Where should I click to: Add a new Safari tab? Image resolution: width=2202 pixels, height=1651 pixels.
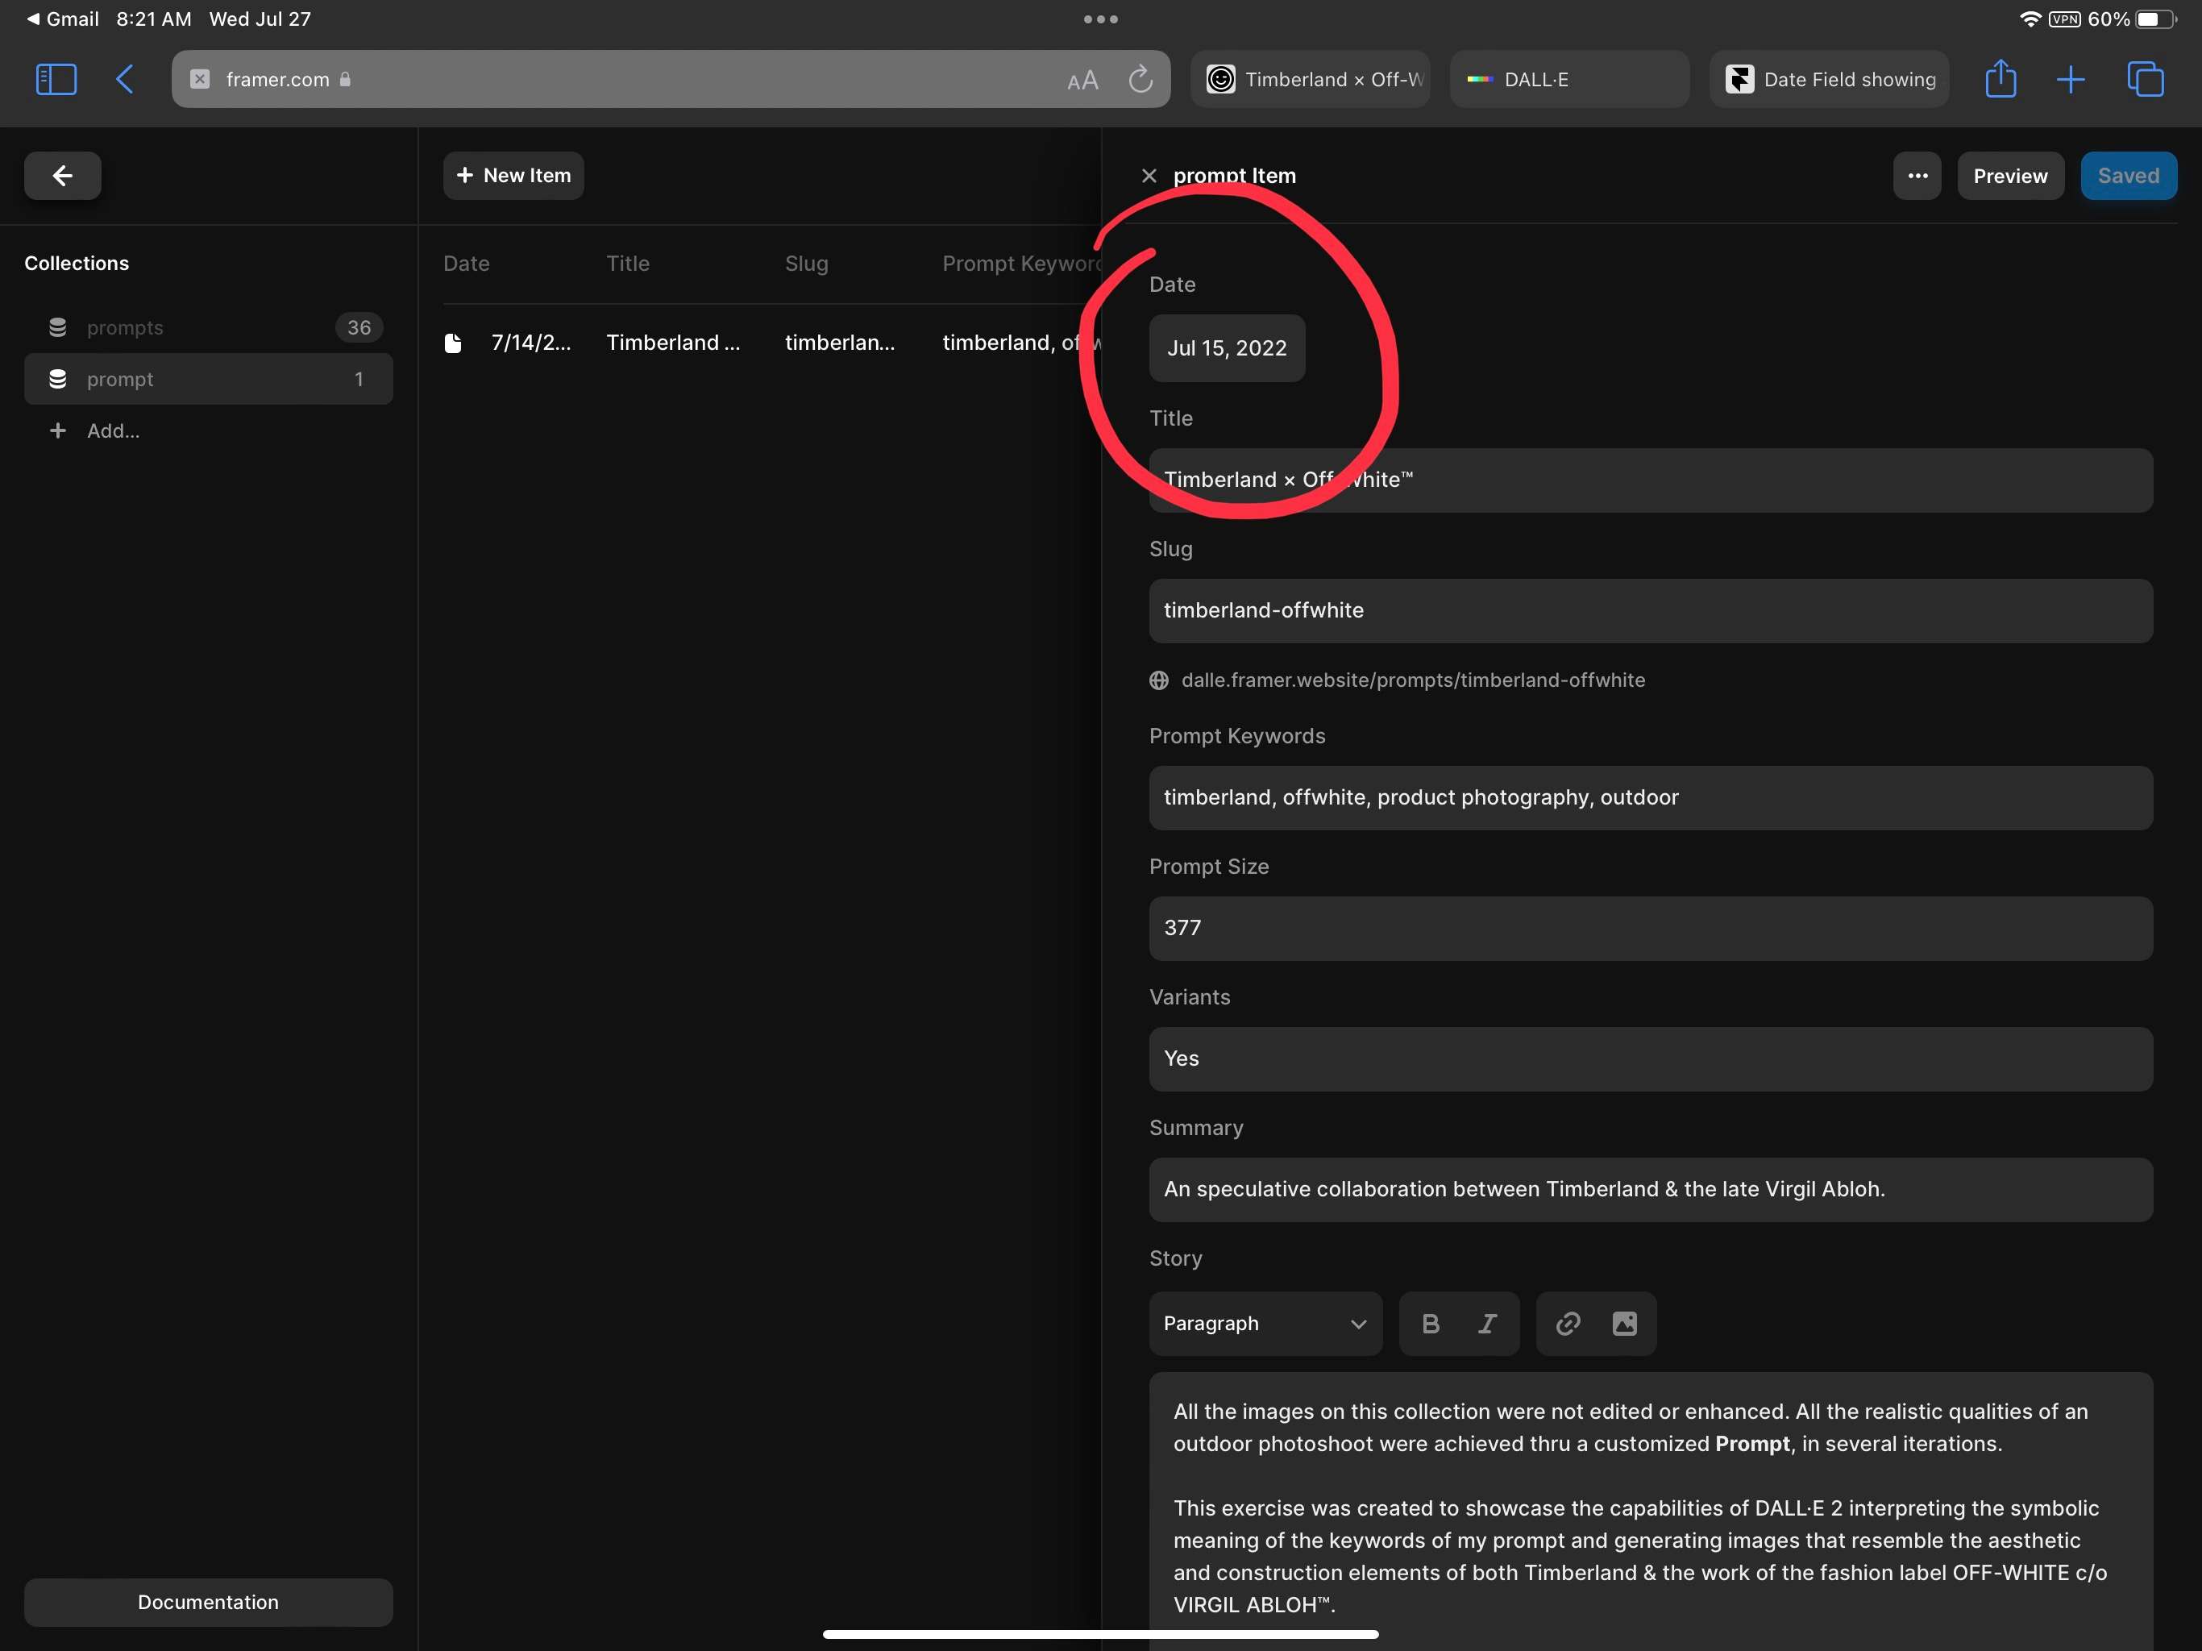click(x=2071, y=80)
